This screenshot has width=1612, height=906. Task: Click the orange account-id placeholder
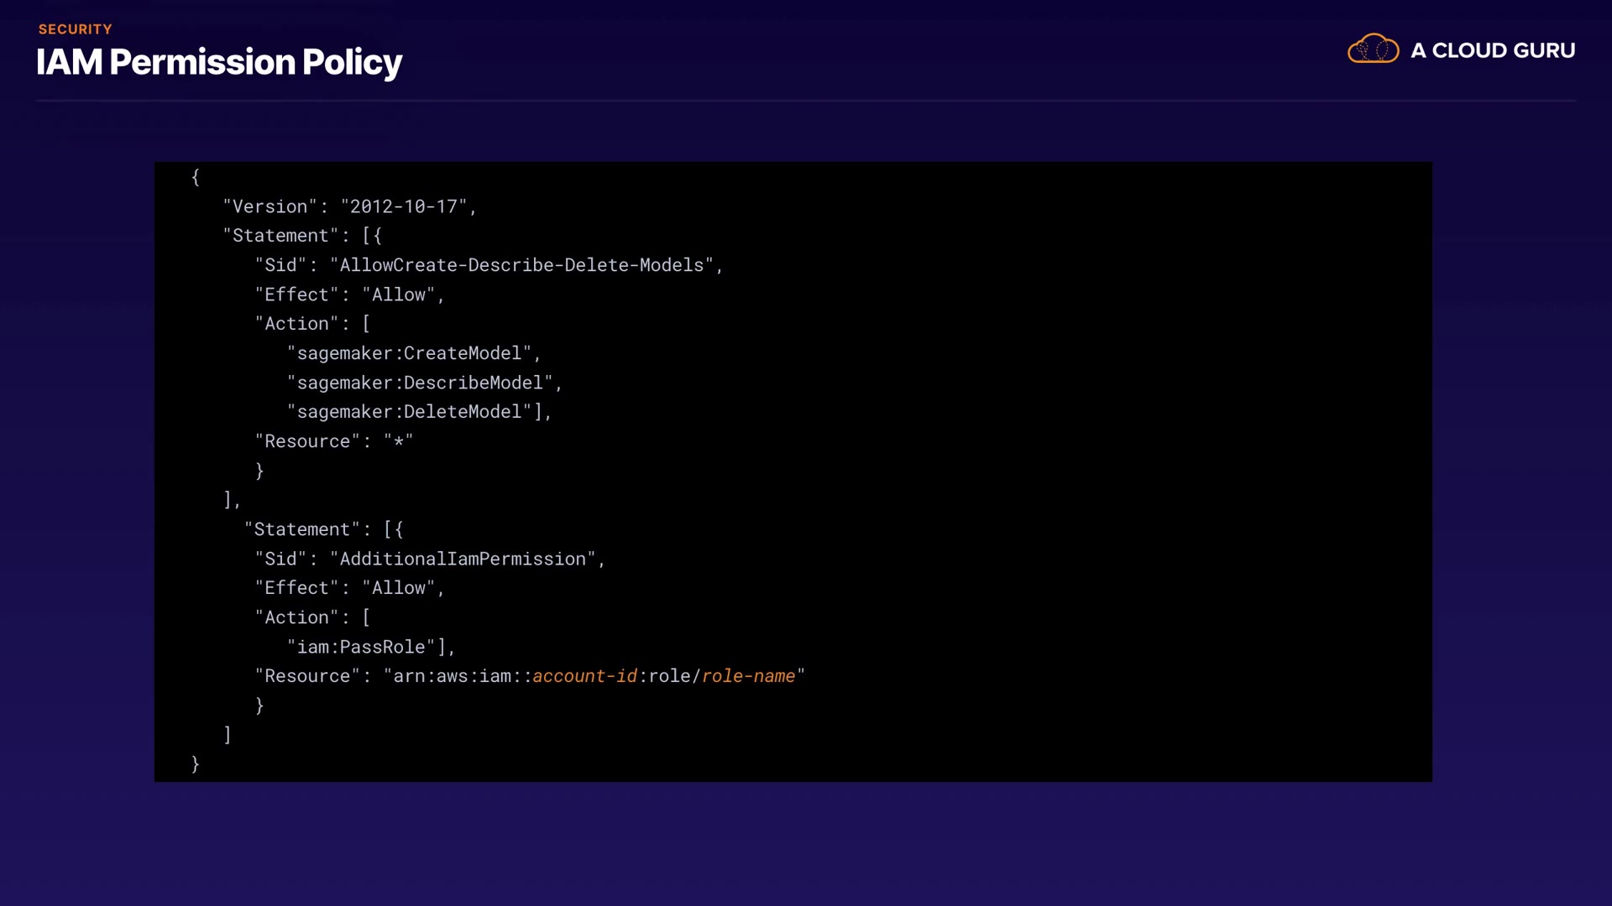(584, 676)
